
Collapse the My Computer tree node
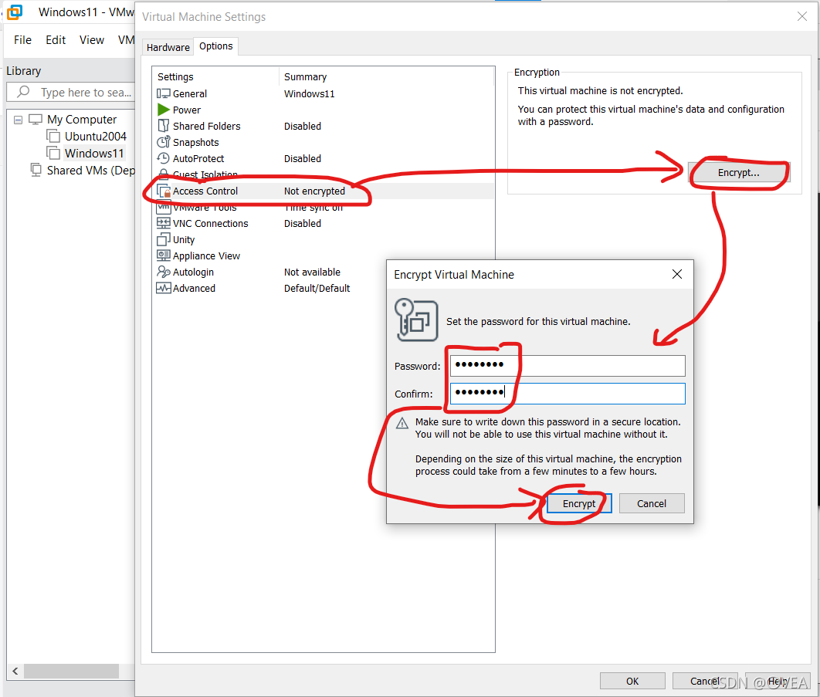(x=18, y=120)
